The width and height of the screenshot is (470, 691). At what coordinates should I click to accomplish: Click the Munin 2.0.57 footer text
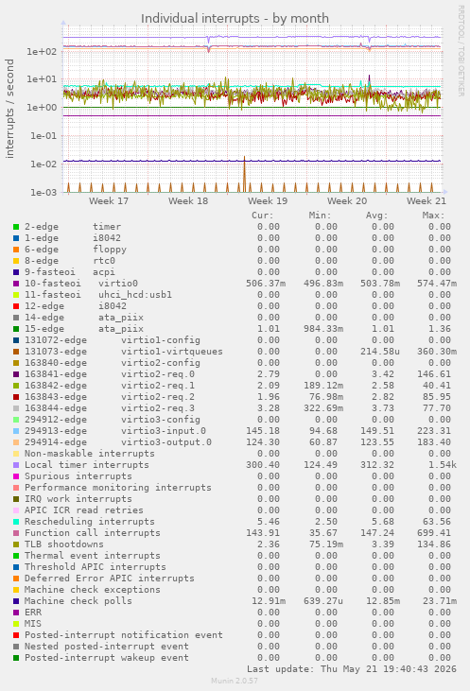tap(235, 681)
